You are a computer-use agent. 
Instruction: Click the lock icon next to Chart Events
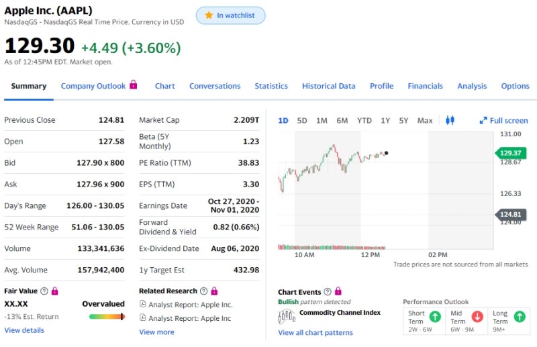(338, 291)
